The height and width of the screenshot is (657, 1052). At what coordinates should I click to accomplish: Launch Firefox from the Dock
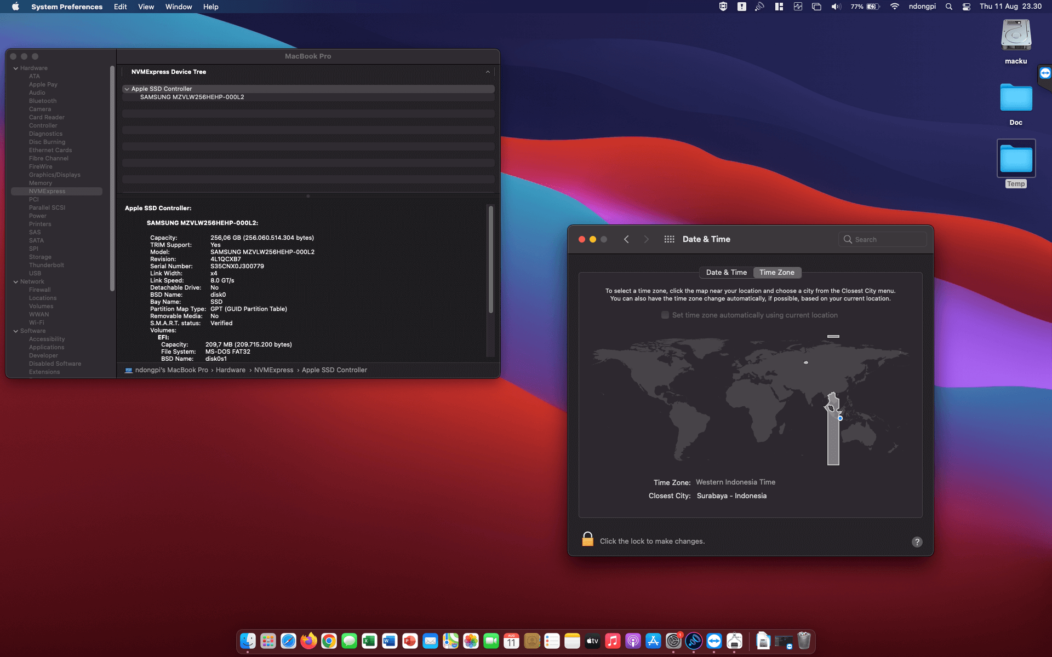[308, 641]
